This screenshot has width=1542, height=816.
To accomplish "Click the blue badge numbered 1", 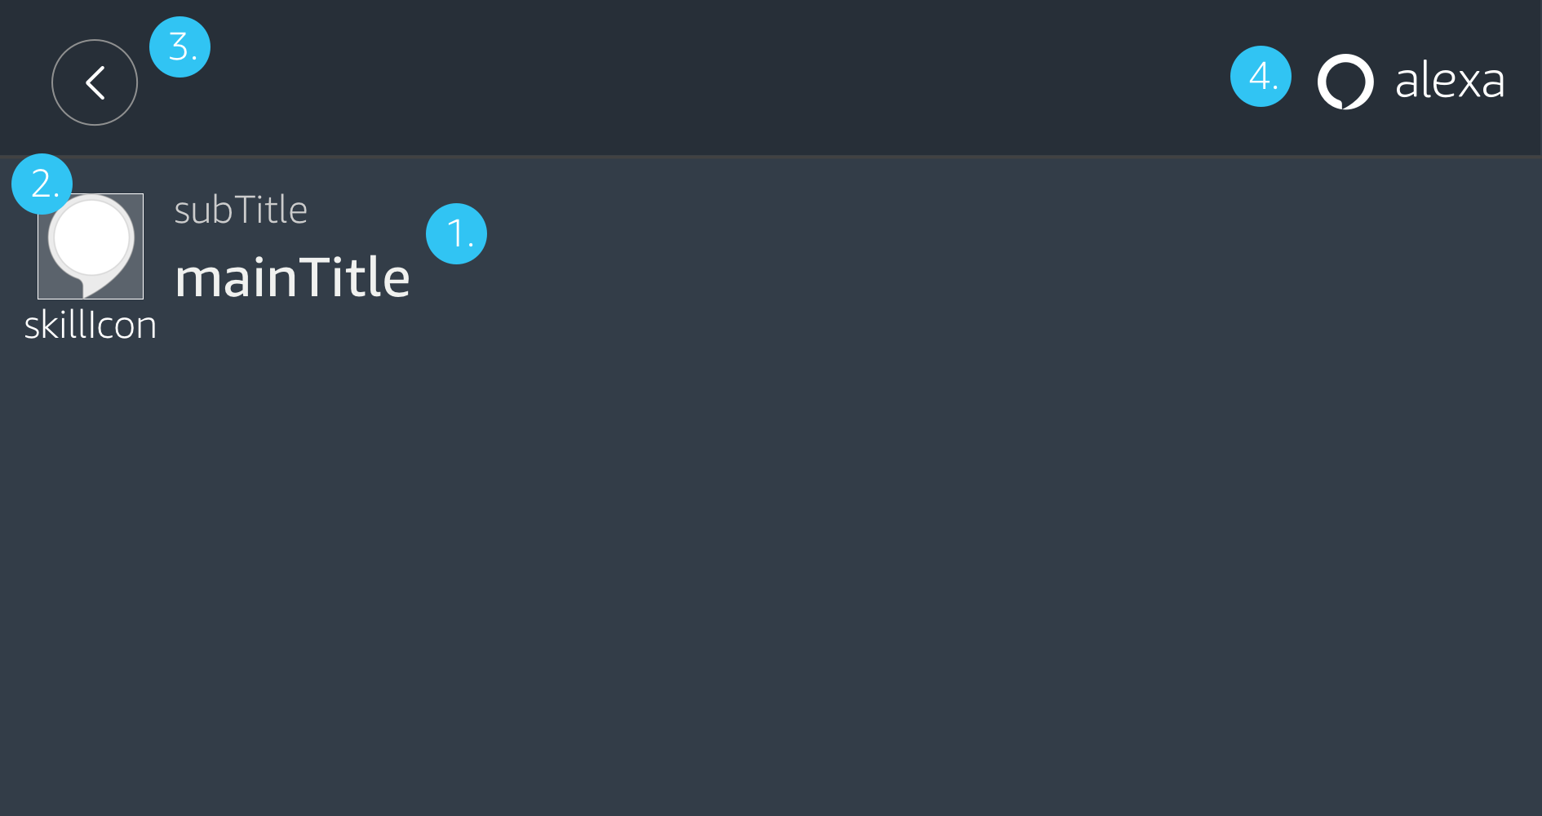I will [x=456, y=233].
